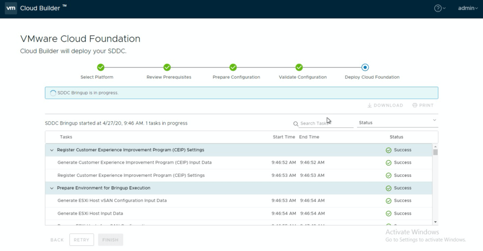Click the Print button
The width and height of the screenshot is (483, 251).
[423, 105]
